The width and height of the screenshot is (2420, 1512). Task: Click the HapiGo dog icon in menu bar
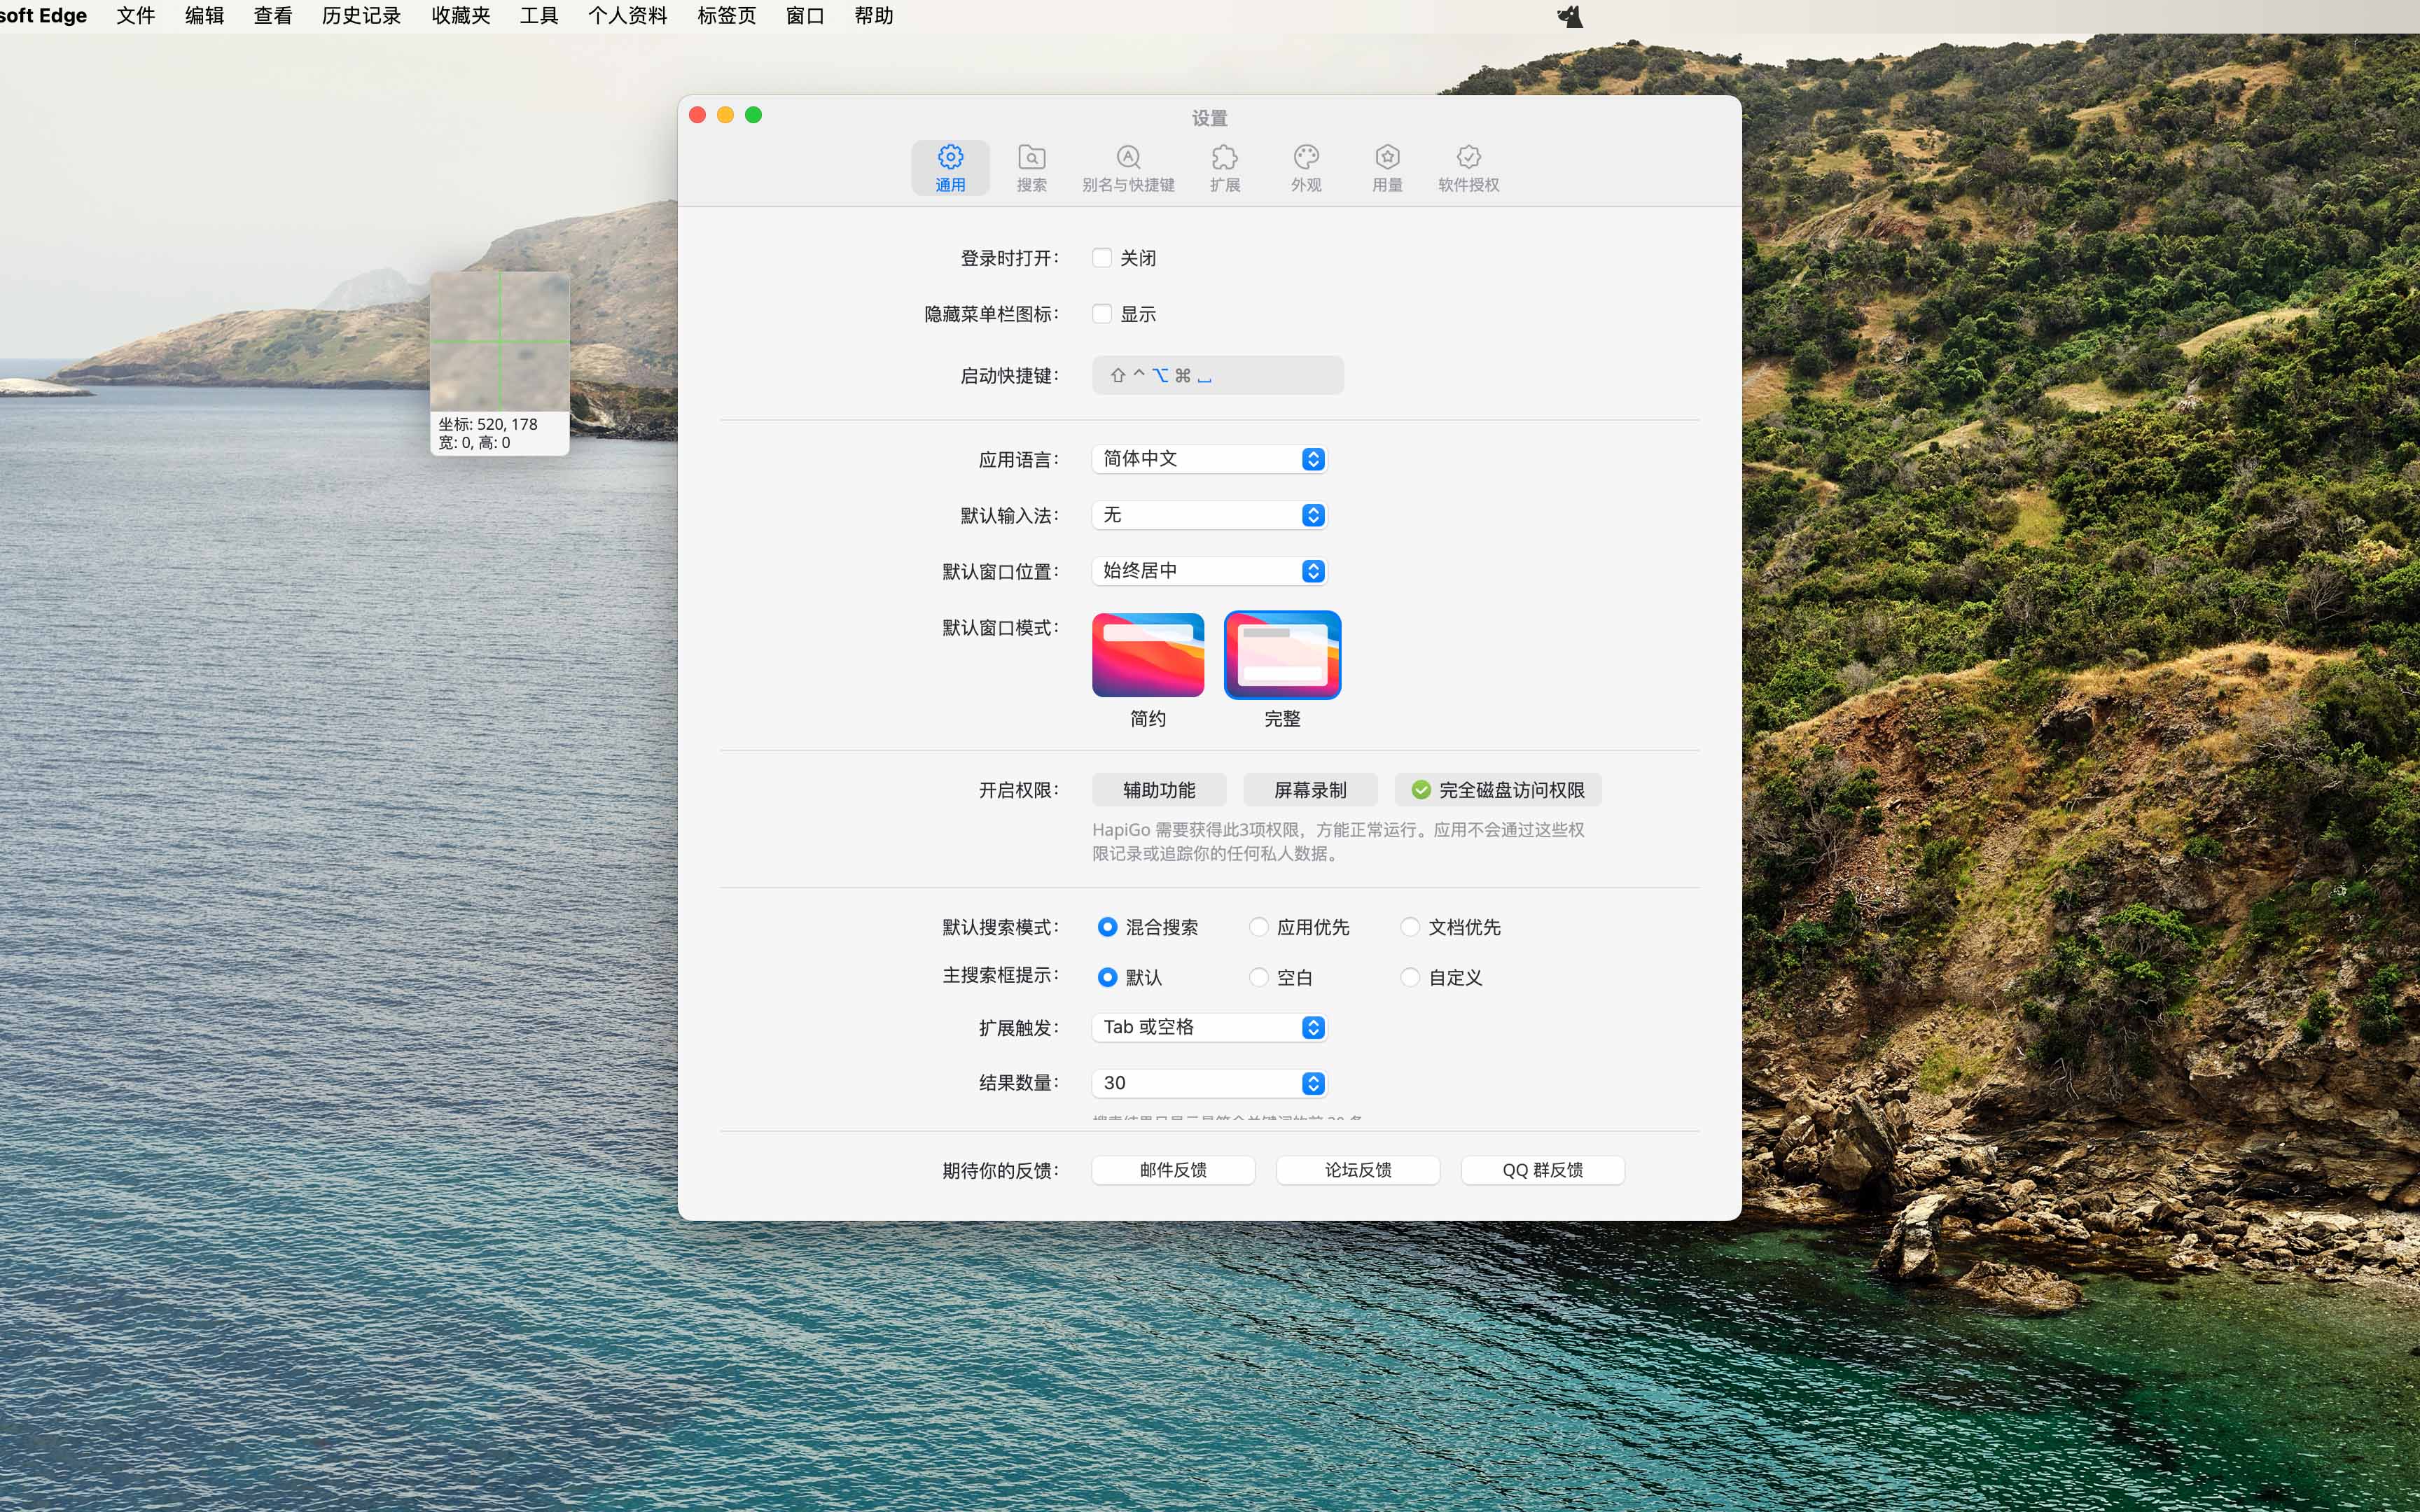click(1570, 16)
